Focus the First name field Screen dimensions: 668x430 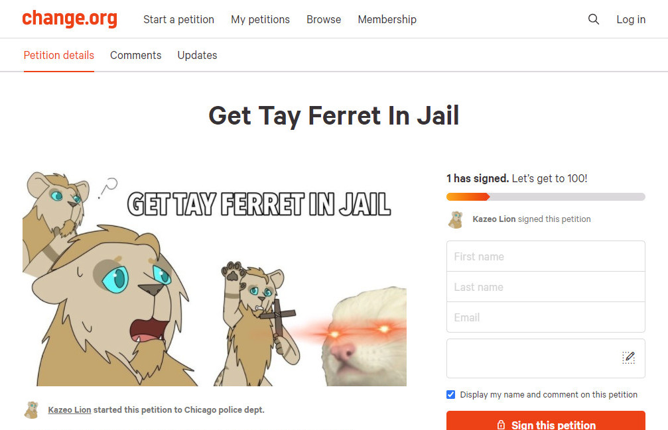coord(546,256)
